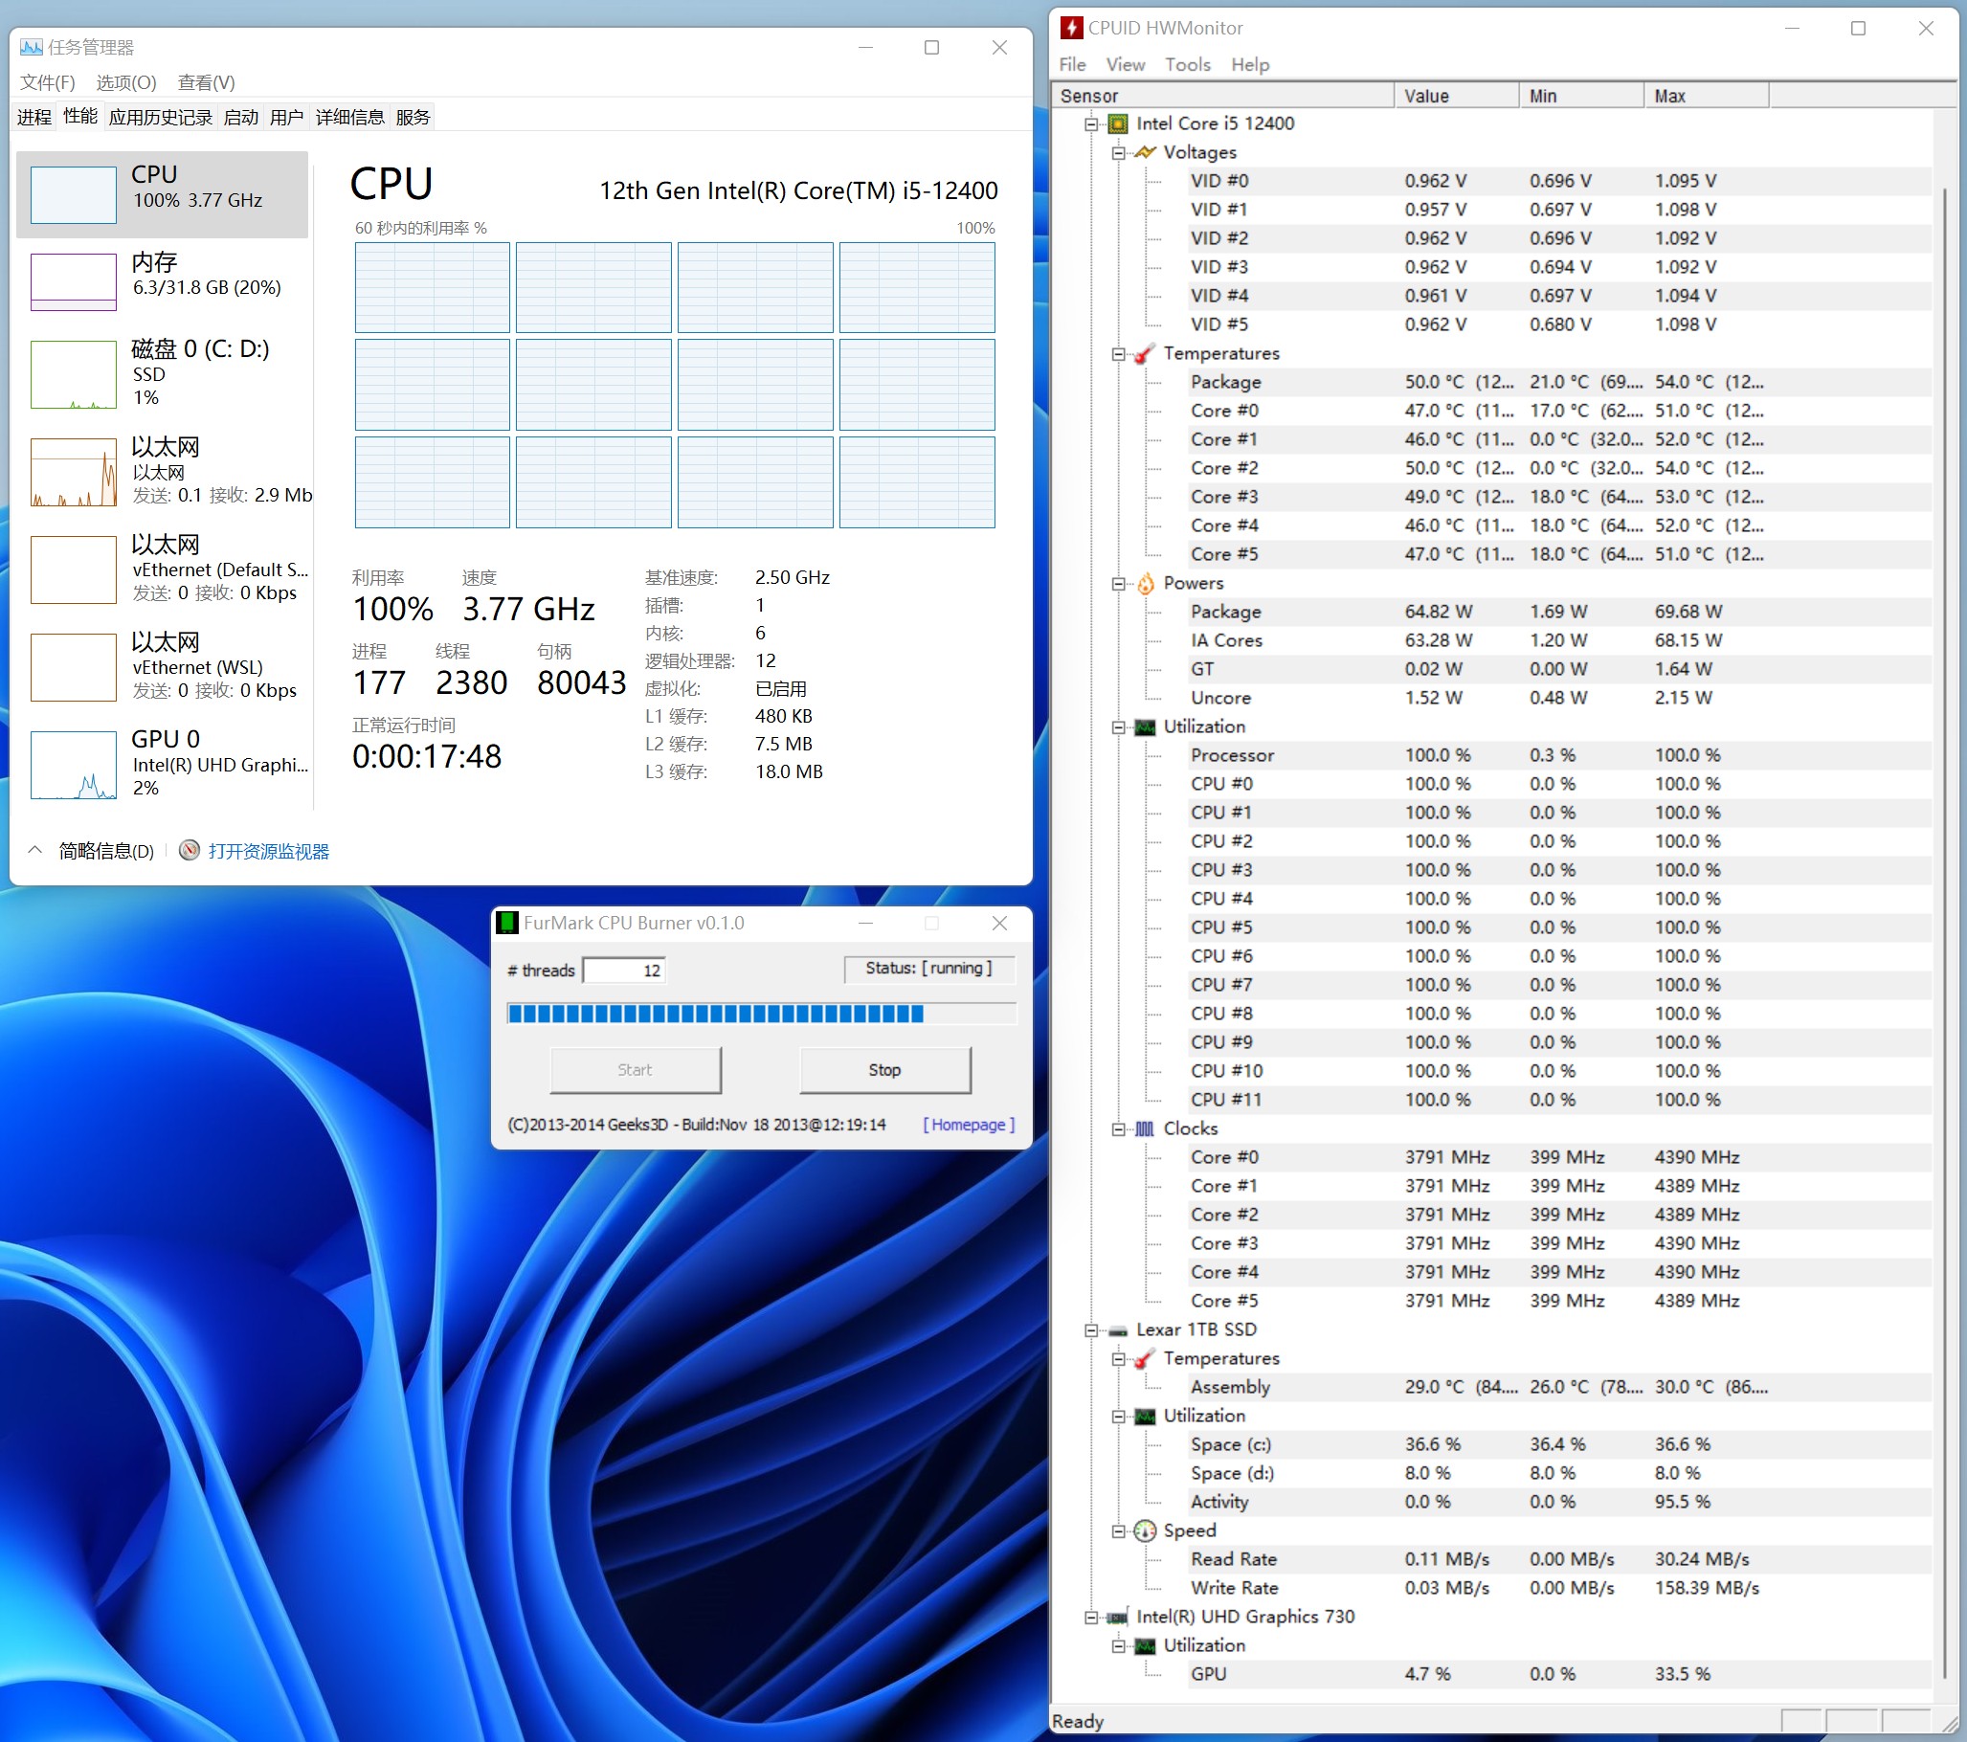
Task: Switch to the 详细信息 tab
Action: pos(349,118)
